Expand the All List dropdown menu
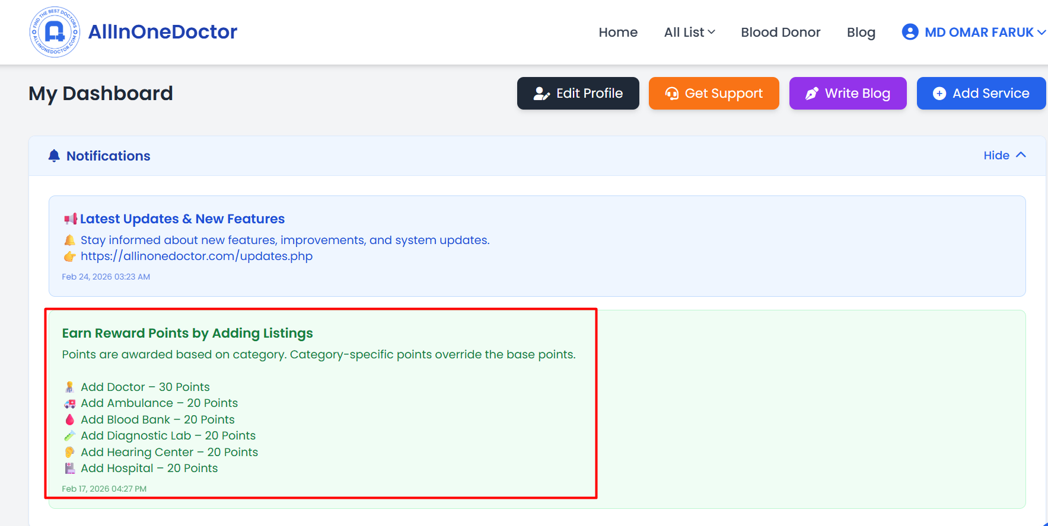 [x=689, y=32]
